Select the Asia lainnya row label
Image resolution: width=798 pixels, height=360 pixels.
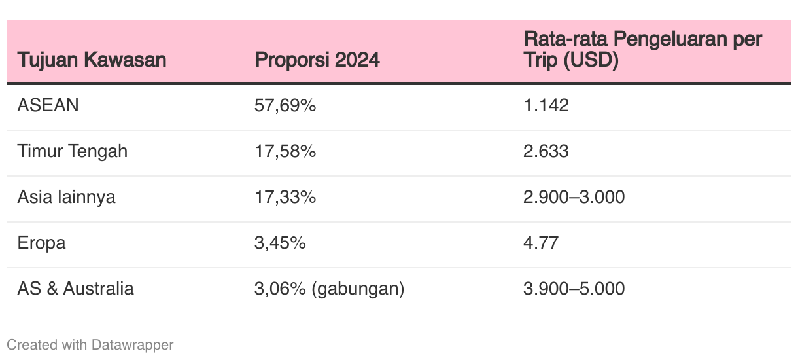(66, 196)
